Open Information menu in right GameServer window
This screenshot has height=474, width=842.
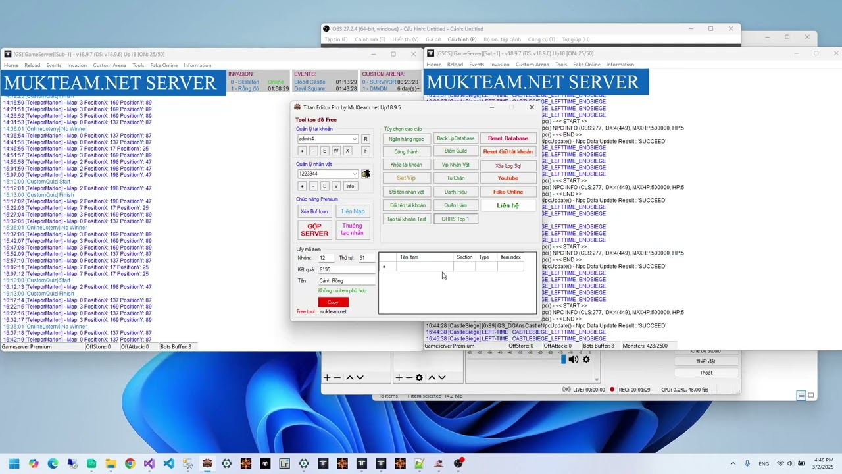[620, 65]
